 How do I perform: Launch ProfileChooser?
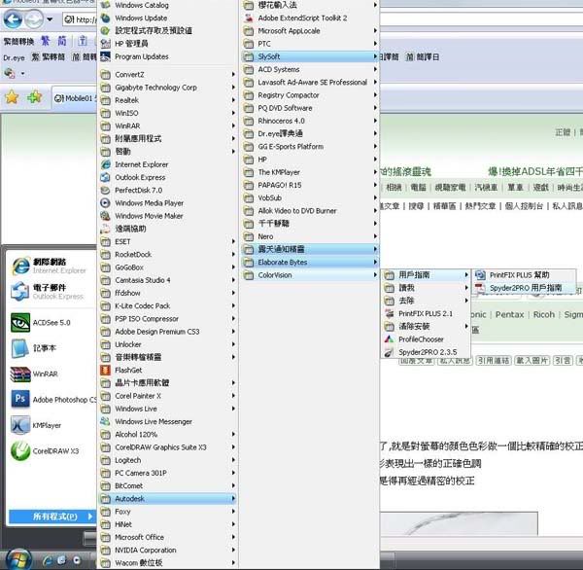point(427,339)
